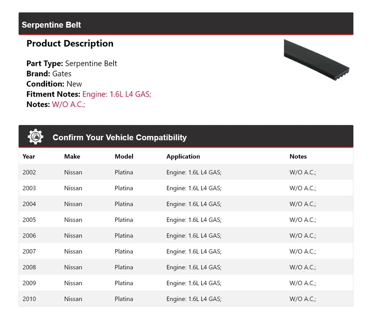The image size is (372, 319).
Task: Select the 2010 year cell
Action: pyautogui.click(x=29, y=299)
